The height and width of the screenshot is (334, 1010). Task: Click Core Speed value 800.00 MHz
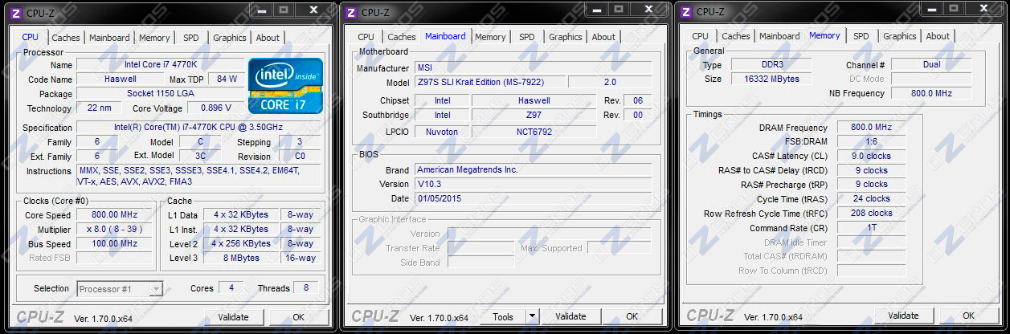pos(114,215)
